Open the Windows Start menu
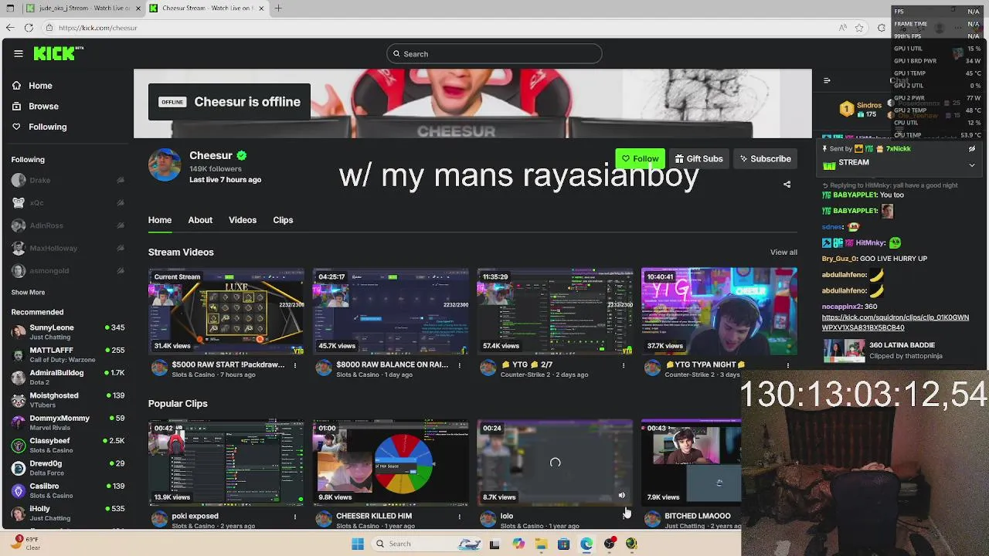This screenshot has width=989, height=556. (357, 544)
